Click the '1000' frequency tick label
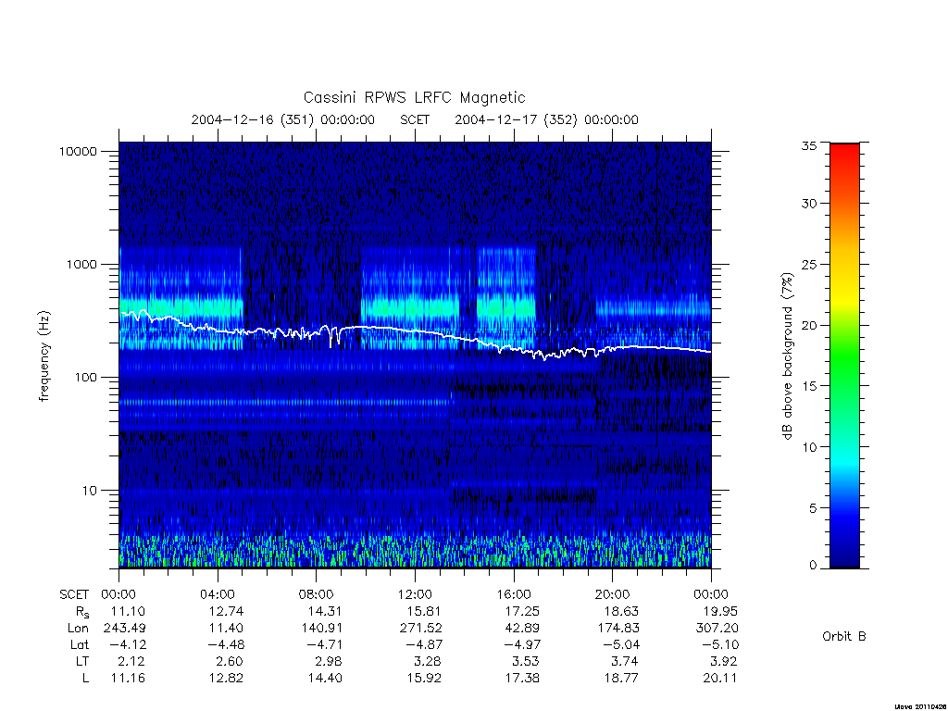The height and width of the screenshot is (711, 948). point(81,265)
